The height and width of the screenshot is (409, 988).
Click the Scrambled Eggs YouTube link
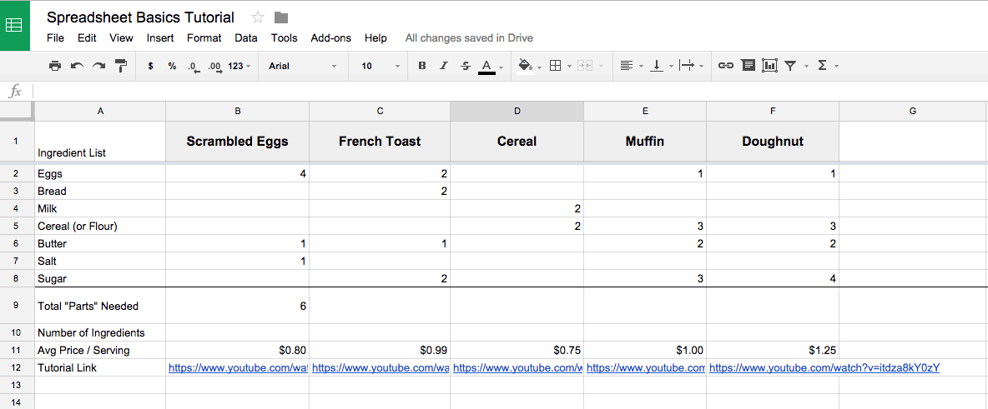point(238,367)
